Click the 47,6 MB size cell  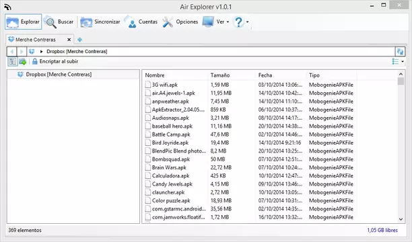tap(219, 134)
